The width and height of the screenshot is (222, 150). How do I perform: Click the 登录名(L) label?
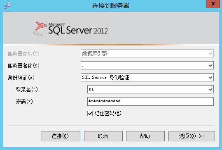[28, 90]
